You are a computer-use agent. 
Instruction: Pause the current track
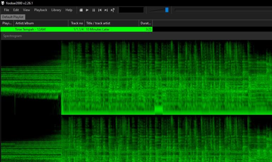[93, 10]
